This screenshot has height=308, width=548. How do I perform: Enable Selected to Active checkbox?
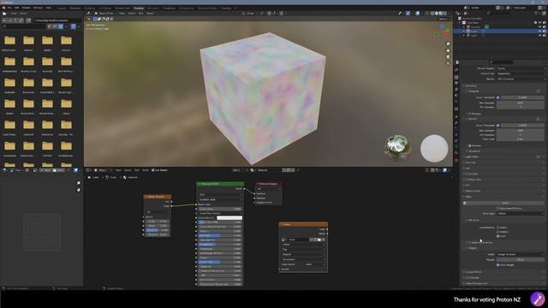click(470, 242)
